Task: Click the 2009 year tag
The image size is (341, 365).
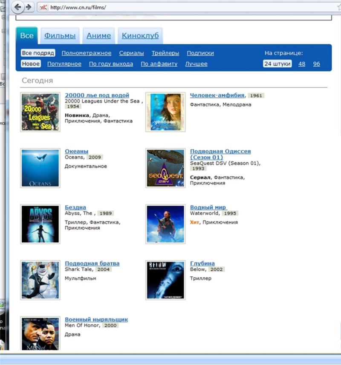Action: (95, 157)
